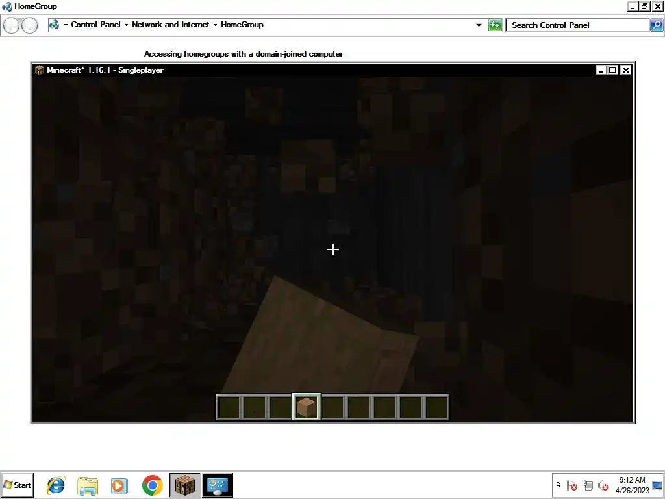Image resolution: width=665 pixels, height=499 pixels.
Task: Click the white crosshair in Minecraft
Action: 333,249
